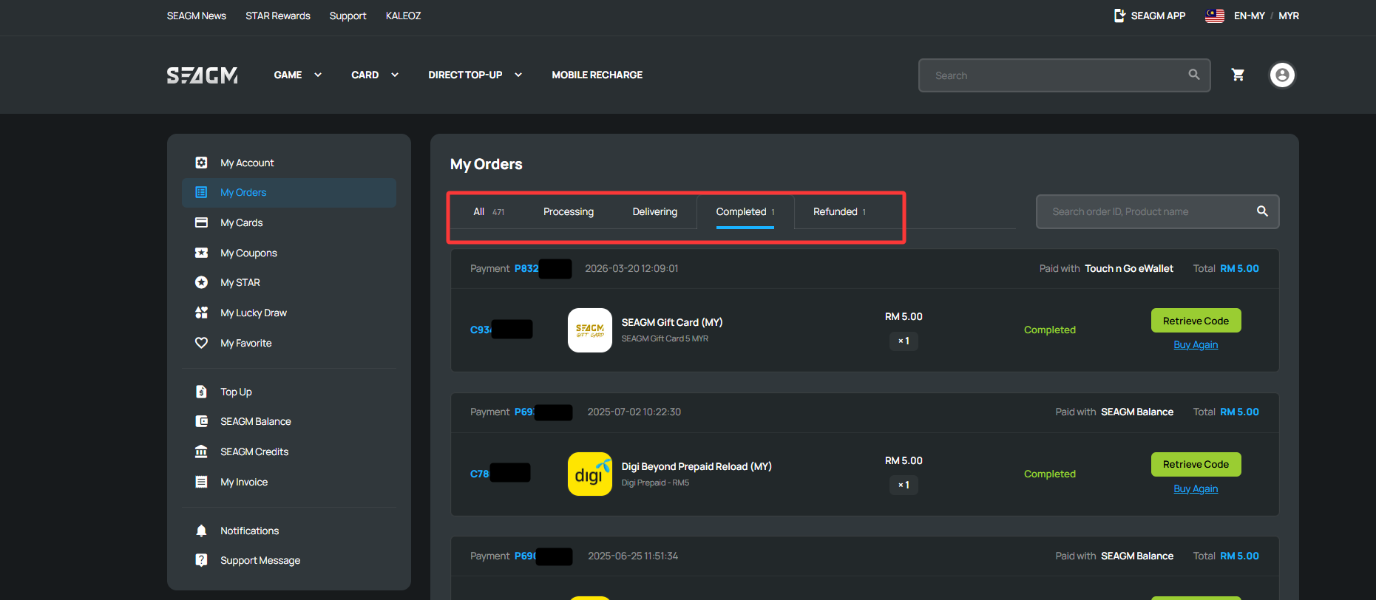Click the My Invoice sidebar icon
1376x600 pixels.
[201, 482]
